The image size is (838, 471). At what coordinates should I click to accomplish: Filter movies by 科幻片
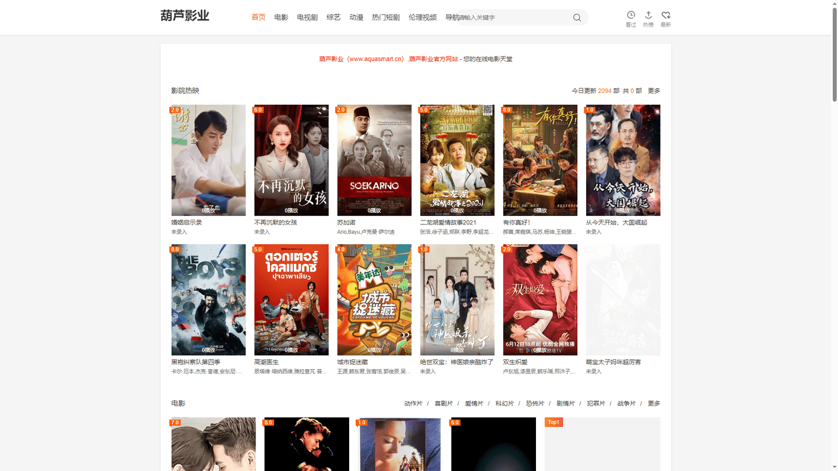click(x=505, y=404)
